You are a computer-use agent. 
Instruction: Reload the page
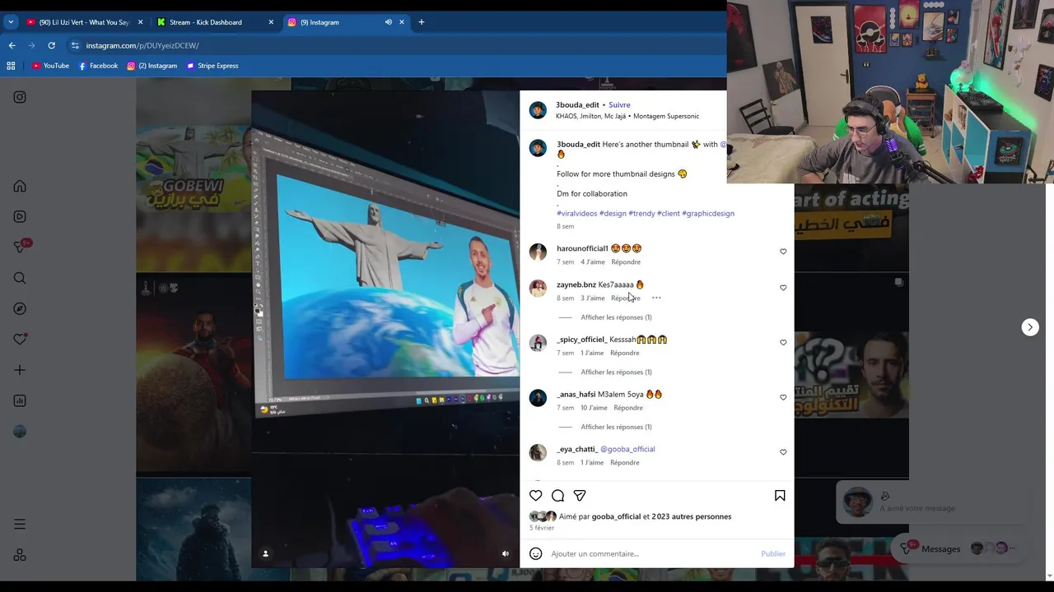point(51,45)
